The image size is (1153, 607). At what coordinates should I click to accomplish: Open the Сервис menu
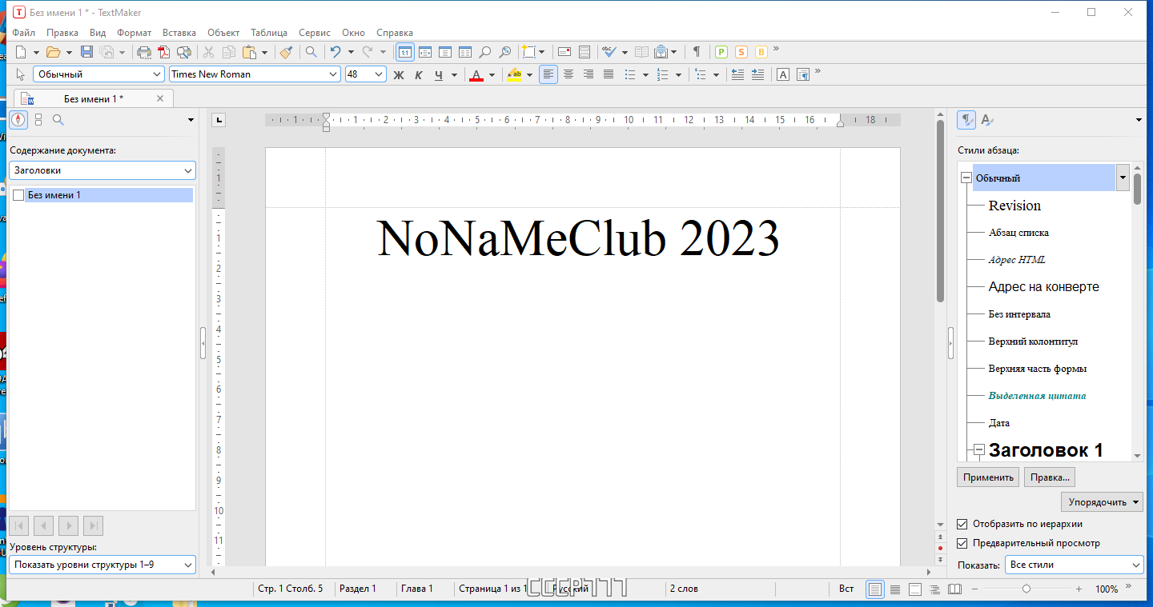click(x=315, y=33)
